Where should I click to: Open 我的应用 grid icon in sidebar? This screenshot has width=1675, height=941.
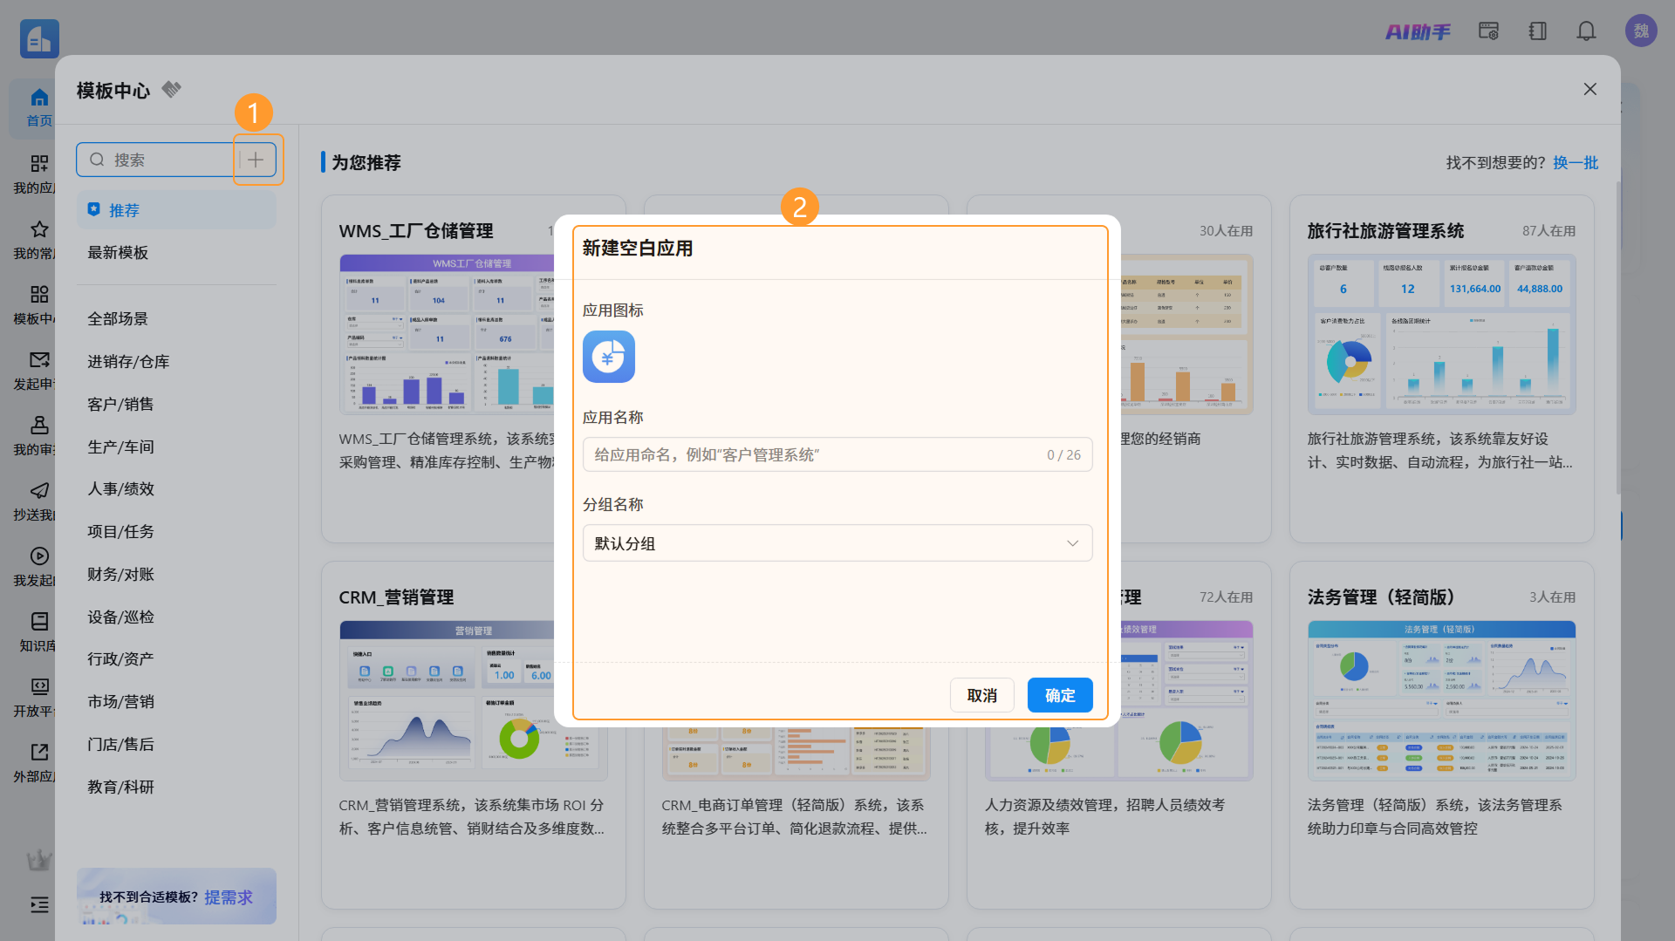pos(39,164)
